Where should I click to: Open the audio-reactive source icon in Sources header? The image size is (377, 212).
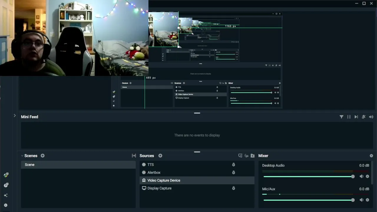(247, 156)
